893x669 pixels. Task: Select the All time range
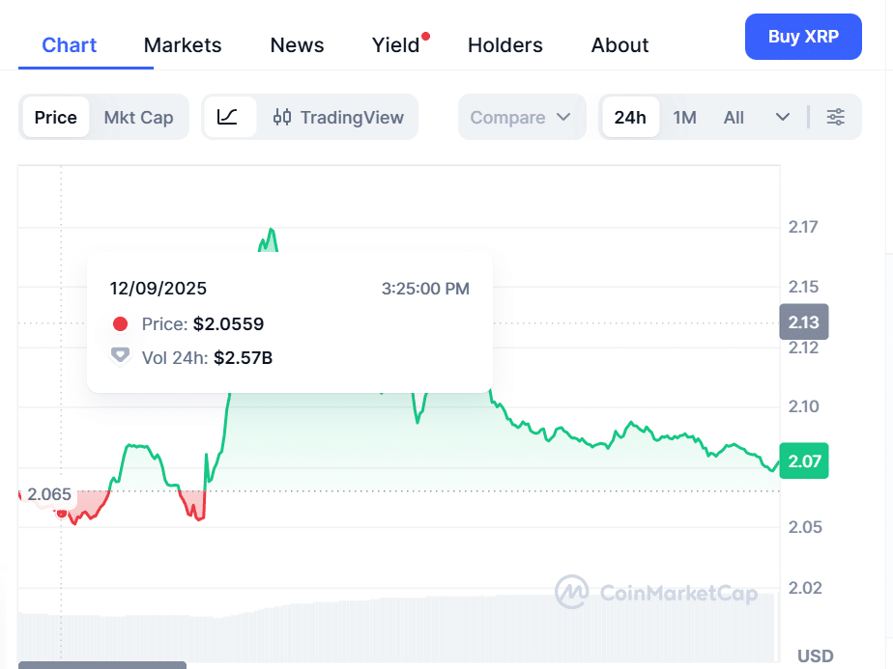click(x=734, y=117)
